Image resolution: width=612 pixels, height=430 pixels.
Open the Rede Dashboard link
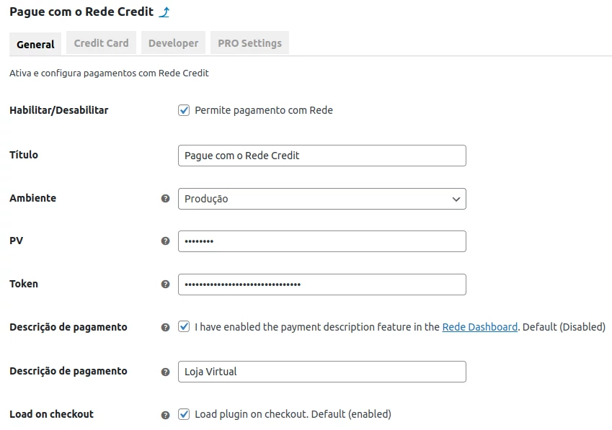479,327
